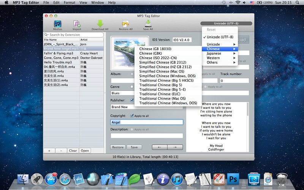Open the File menu

pos(46,3)
